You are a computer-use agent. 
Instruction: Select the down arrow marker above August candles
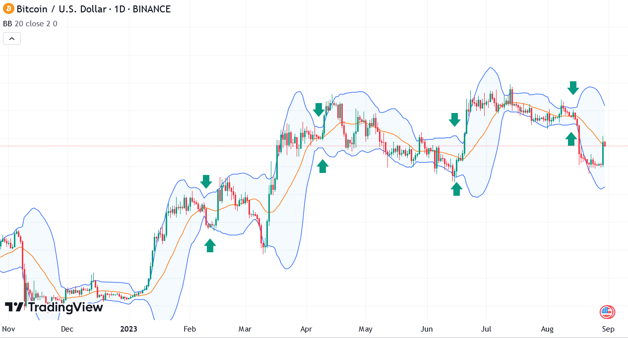point(573,88)
